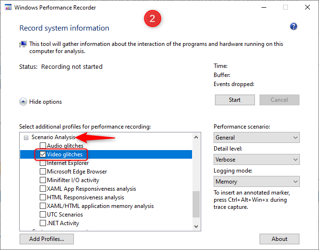The width and height of the screenshot is (319, 250).
Task: Open the Logging mode dropdown
Action: 256,182
